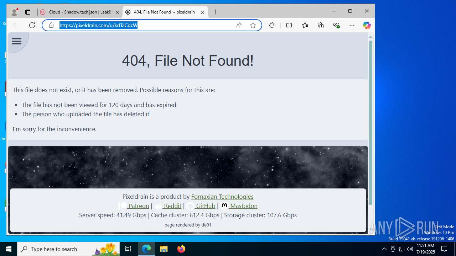The height and width of the screenshot is (256, 456).
Task: Maximize the Edge window
Action: [x=350, y=11]
